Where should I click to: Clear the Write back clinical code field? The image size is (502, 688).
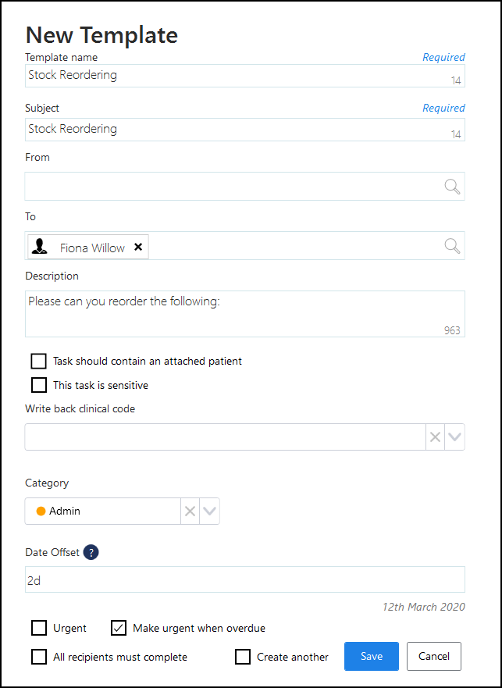(435, 437)
